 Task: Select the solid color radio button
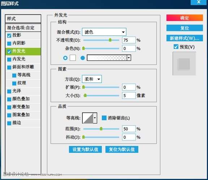[65, 58]
